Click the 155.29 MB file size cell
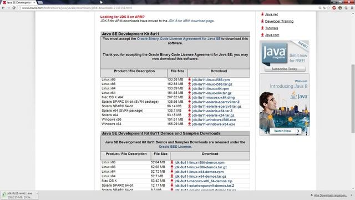This screenshot has height=200, width=355. pyautogui.click(x=175, y=124)
